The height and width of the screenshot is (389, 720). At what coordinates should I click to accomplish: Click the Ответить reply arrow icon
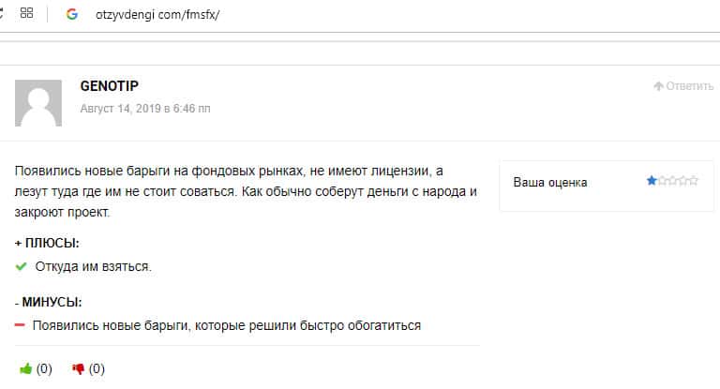point(658,86)
